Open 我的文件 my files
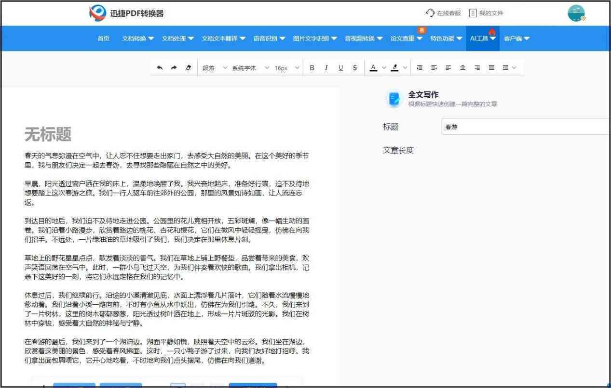 487,13
